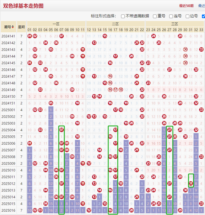
Task: Click the 星期 column header
Action: (22, 27)
